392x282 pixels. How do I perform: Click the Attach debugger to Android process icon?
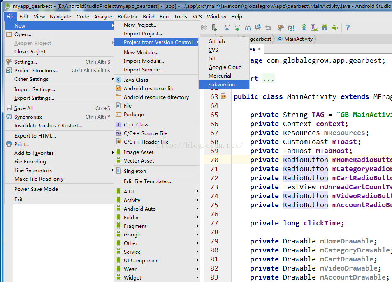point(214,28)
